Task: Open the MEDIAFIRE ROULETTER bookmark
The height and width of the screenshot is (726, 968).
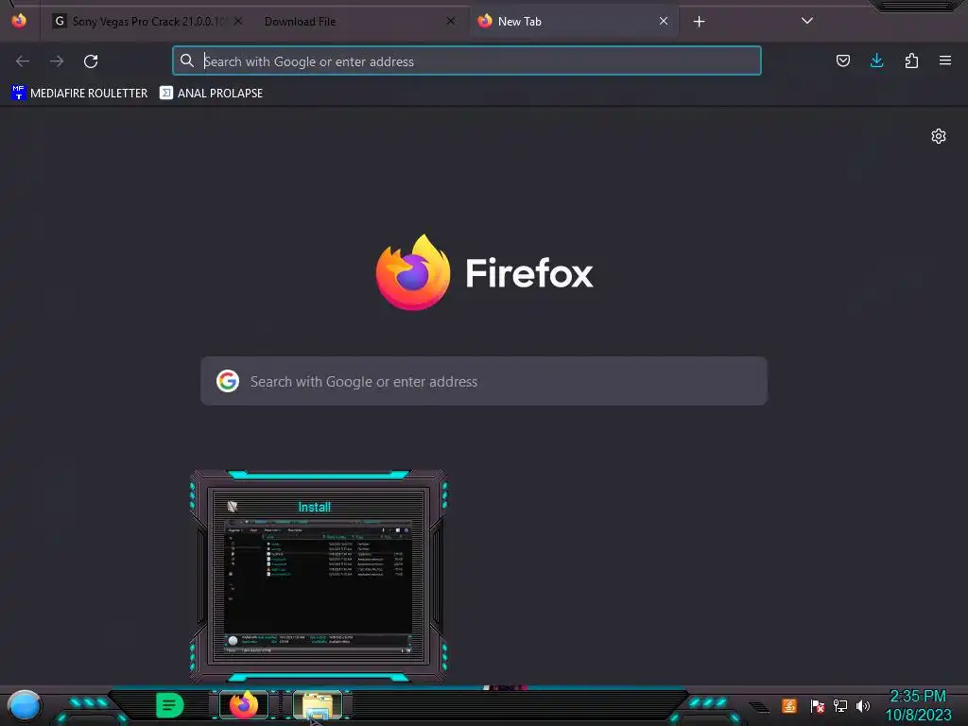Action: (x=79, y=94)
